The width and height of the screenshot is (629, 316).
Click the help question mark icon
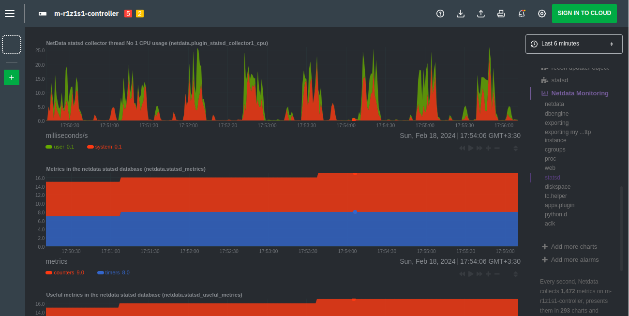(x=440, y=14)
